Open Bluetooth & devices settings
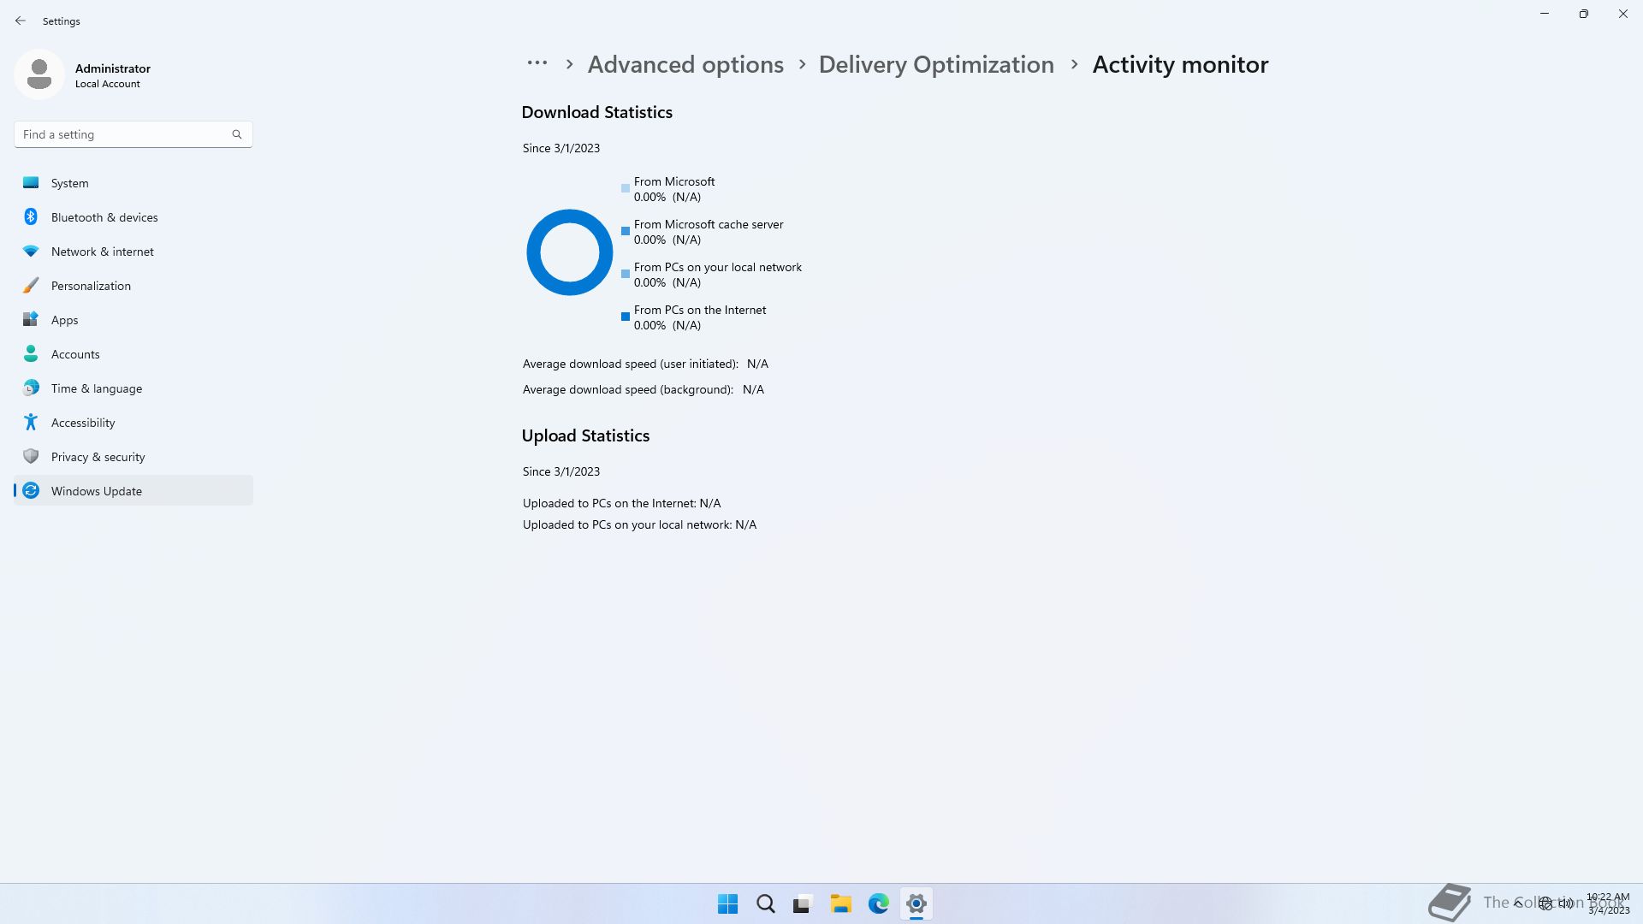This screenshot has width=1643, height=924. 104,217
